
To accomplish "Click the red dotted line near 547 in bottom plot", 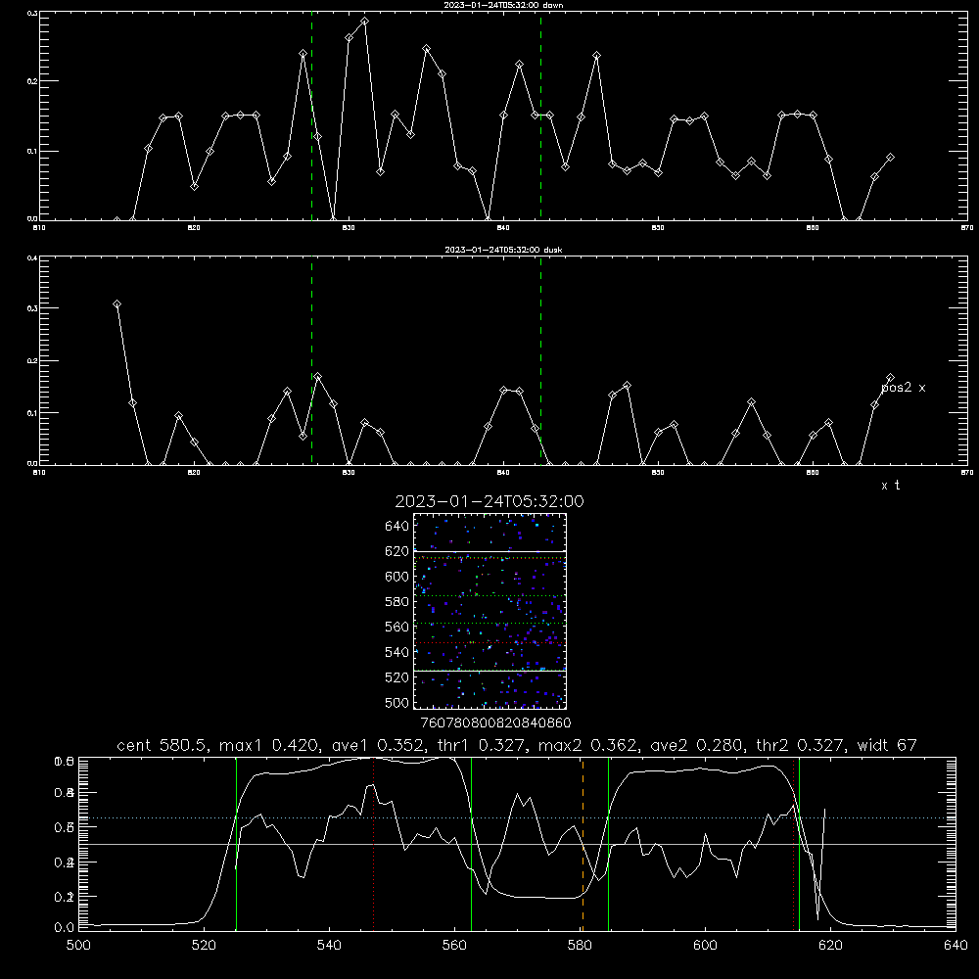I will point(373,844).
